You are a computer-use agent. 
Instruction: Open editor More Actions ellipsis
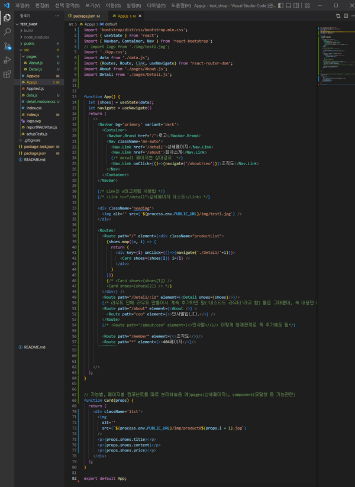tap(353, 16)
